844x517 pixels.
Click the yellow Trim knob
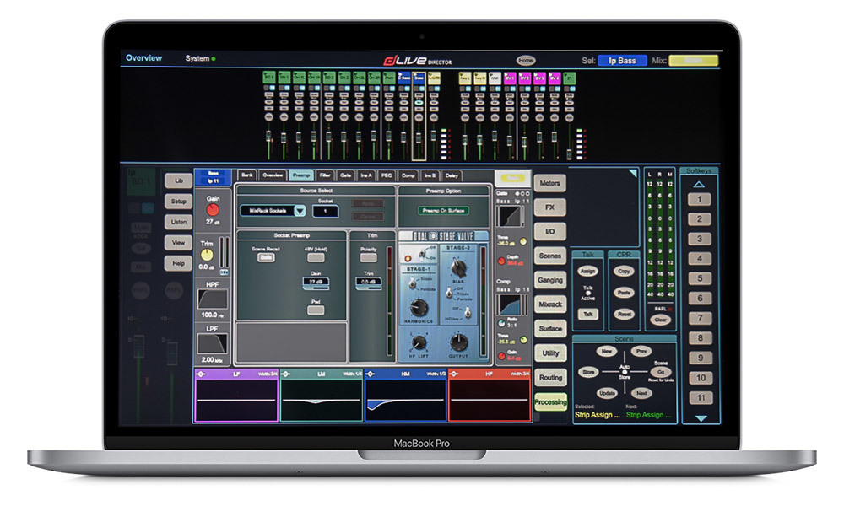pyautogui.click(x=207, y=255)
